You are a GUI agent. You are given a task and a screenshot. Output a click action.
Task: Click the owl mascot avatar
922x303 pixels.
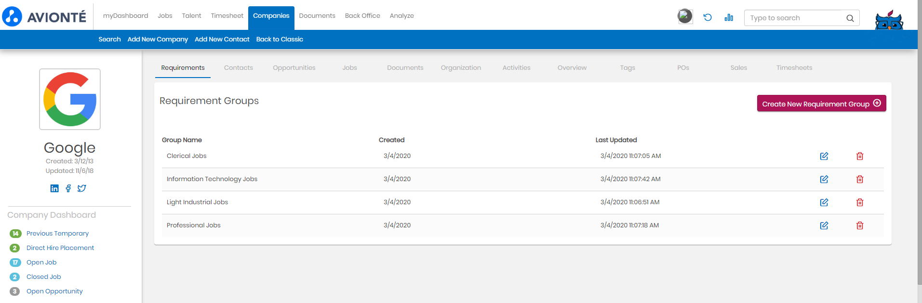[888, 20]
